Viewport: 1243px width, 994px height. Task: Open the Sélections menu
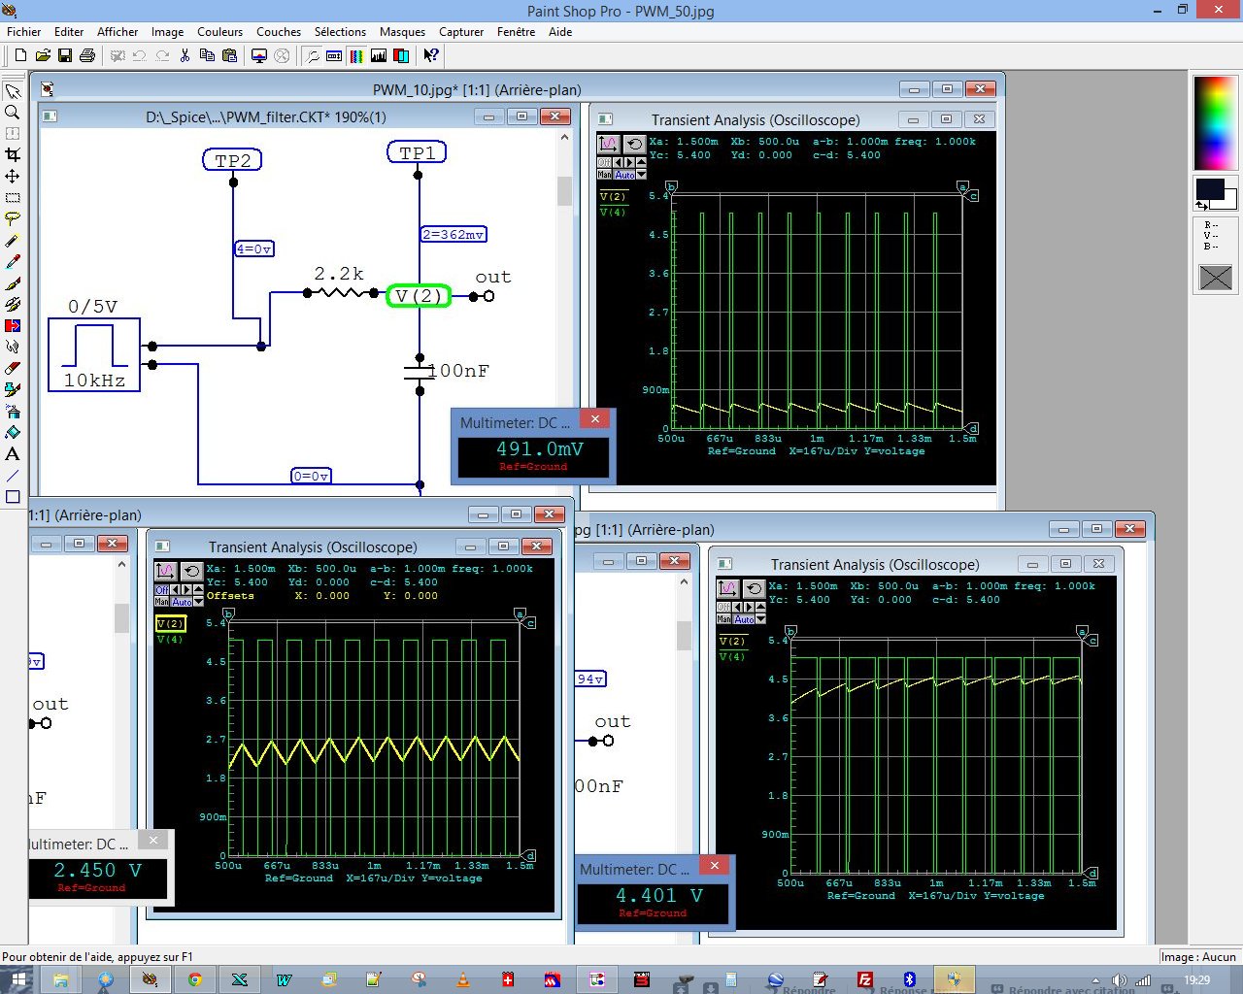(340, 32)
